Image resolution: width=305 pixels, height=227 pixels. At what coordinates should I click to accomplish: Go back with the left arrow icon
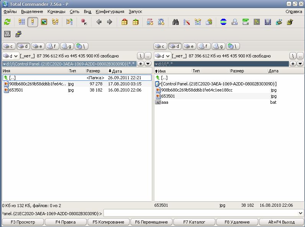click(x=99, y=22)
